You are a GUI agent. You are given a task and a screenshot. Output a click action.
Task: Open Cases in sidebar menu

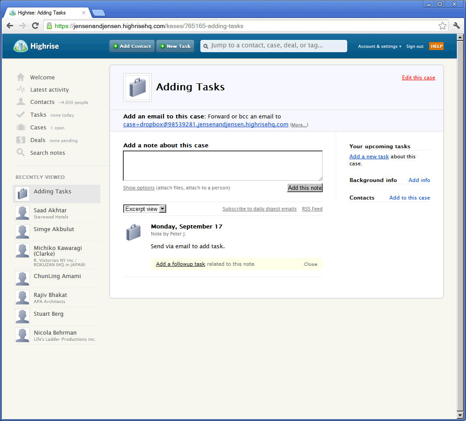(38, 127)
